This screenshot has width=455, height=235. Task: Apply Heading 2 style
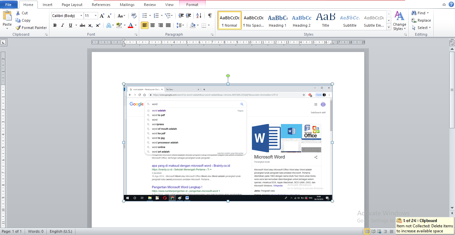[x=301, y=20]
